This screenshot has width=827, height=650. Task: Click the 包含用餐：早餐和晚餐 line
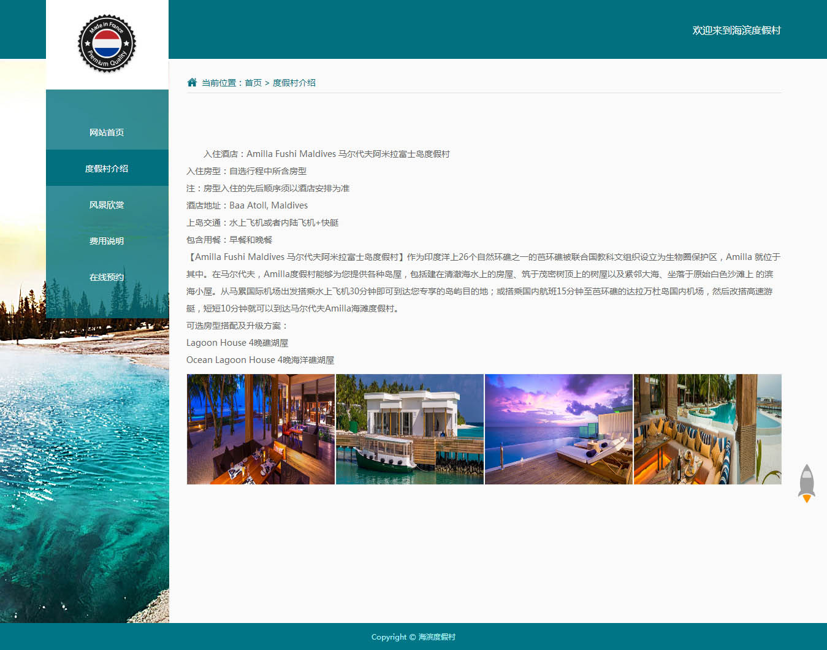click(x=229, y=240)
